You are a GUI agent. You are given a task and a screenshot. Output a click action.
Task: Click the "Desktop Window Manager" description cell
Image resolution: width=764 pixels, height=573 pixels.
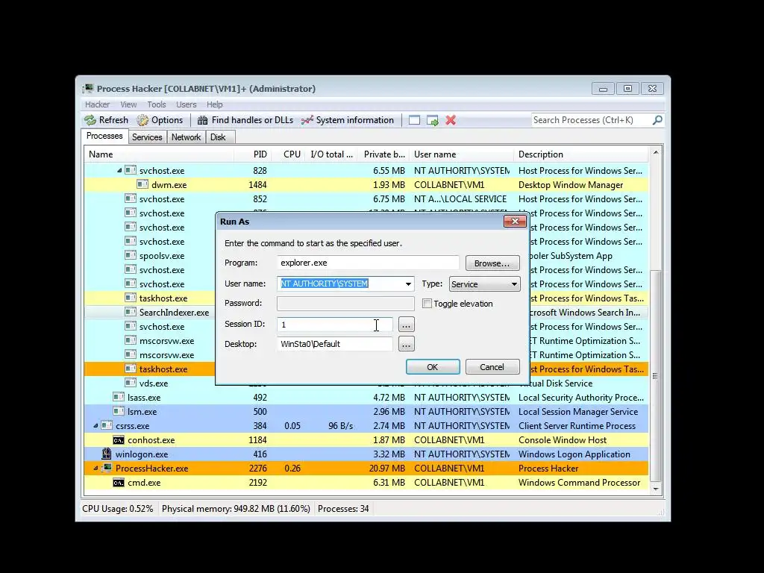[x=571, y=185]
